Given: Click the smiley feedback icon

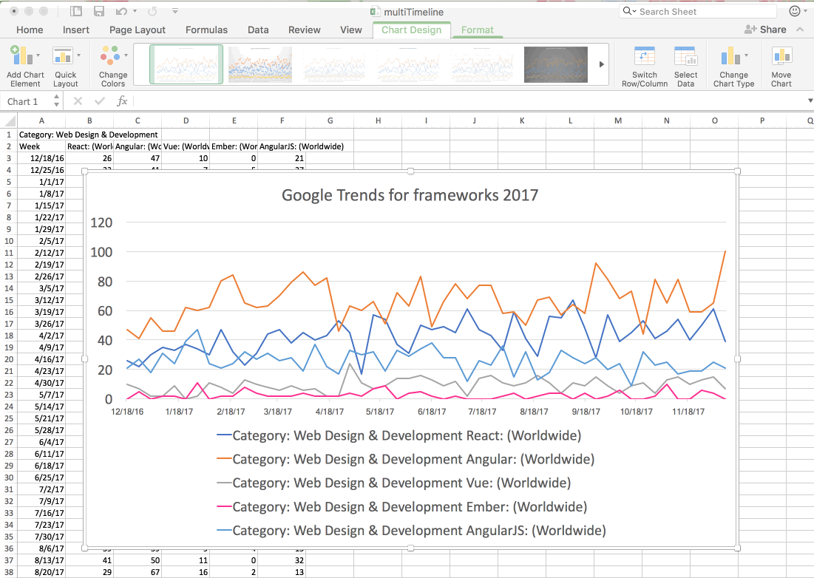Looking at the screenshot, I should (x=794, y=11).
